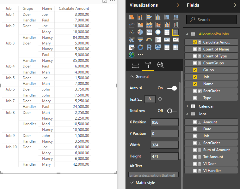
Task: Select the Waterfall chart visualization
Action: click(x=176, y=25)
